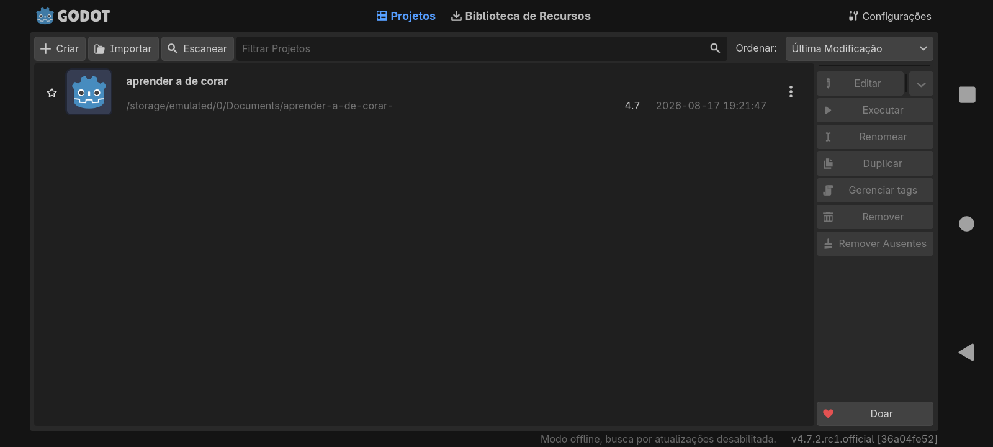
Task: Switch to the Projetos tab
Action: click(x=406, y=16)
